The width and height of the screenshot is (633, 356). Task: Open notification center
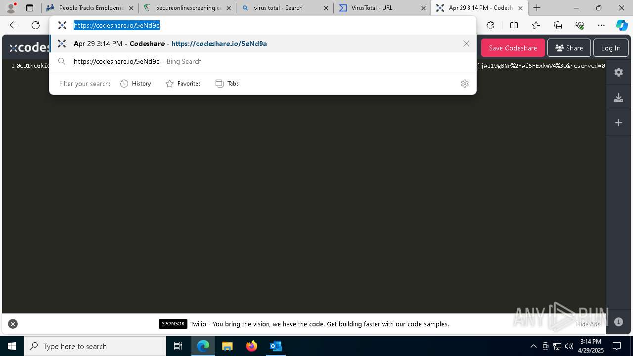coord(617,346)
